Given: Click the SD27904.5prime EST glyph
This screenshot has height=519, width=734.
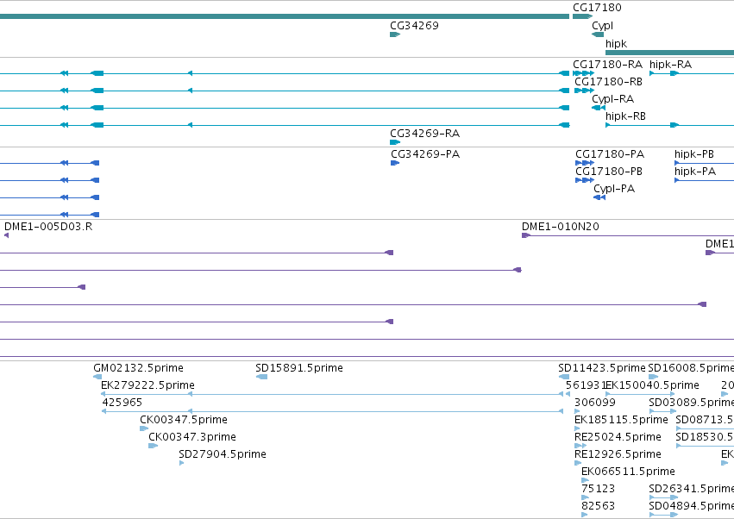Looking at the screenshot, I should tap(182, 463).
